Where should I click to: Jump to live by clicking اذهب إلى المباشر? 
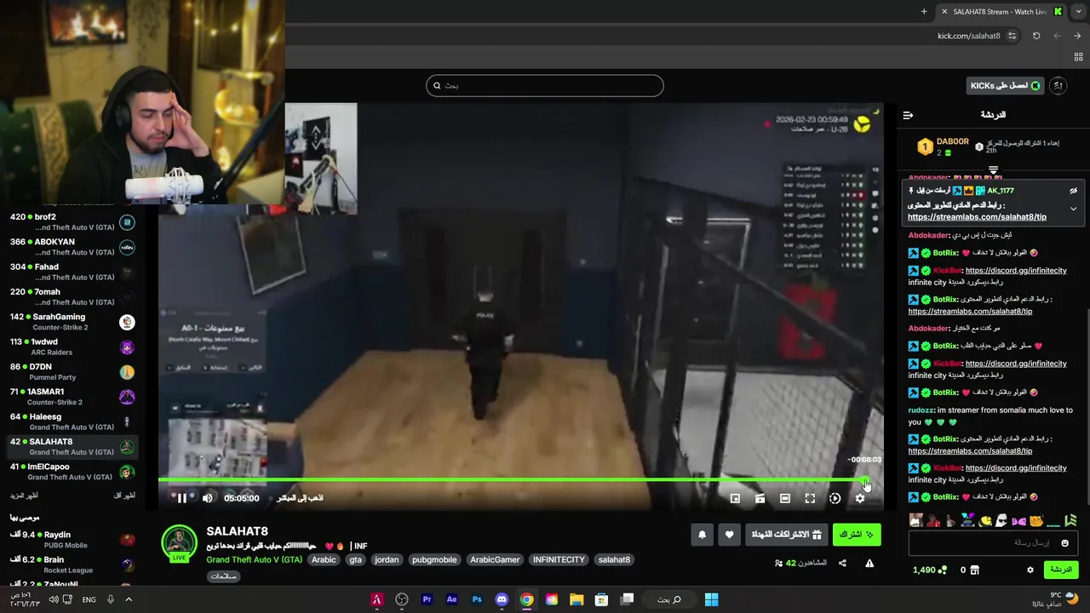(x=299, y=498)
